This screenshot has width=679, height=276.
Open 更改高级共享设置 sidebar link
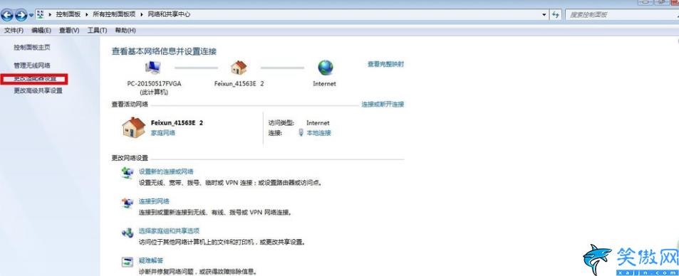pos(38,91)
